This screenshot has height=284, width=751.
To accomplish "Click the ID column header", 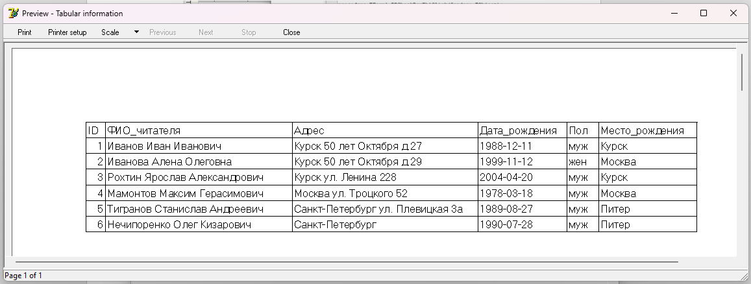I will click(96, 130).
